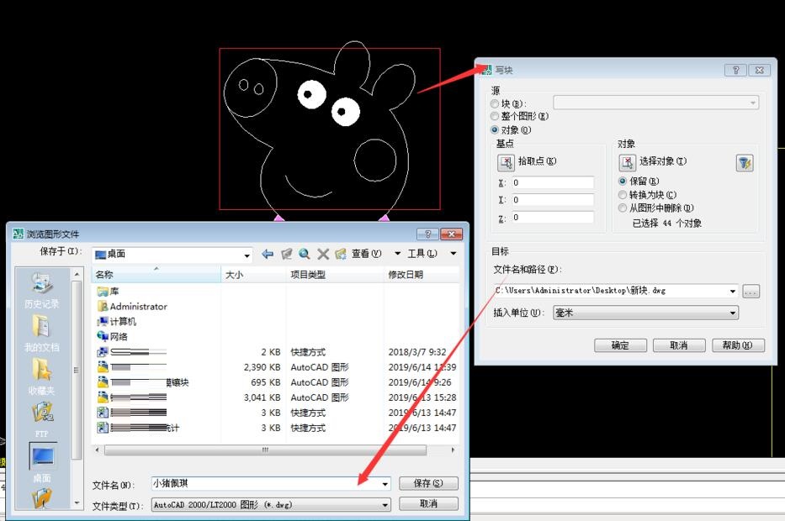
Task: Select the 从图形中删除 radio option
Action: click(623, 208)
